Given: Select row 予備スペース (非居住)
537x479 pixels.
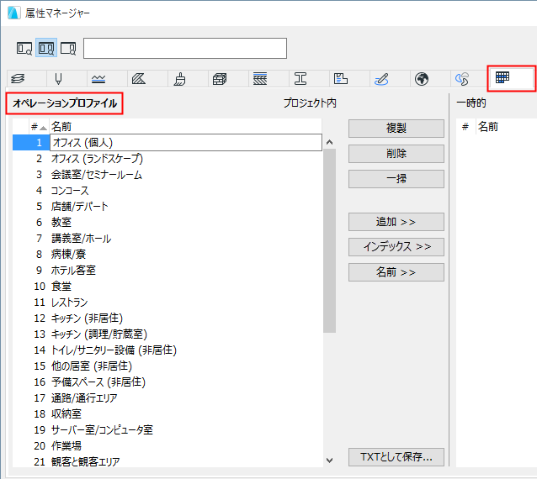Looking at the screenshot, I should coord(167,382).
